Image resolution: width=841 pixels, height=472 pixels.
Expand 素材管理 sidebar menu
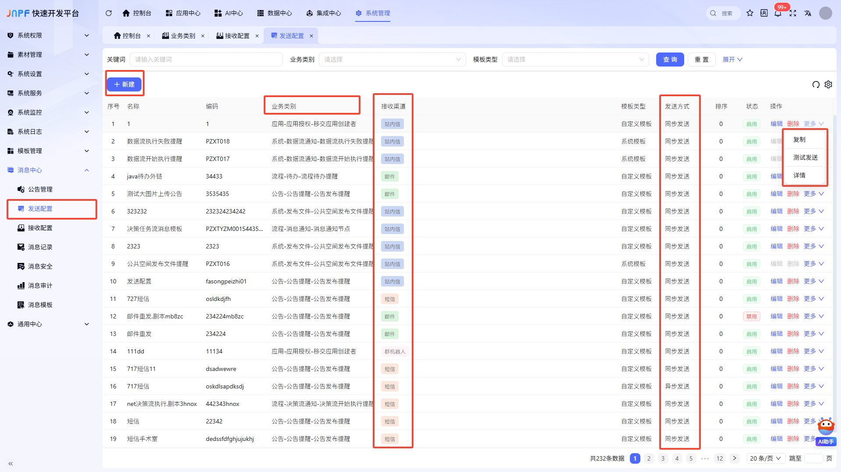pyautogui.click(x=49, y=55)
